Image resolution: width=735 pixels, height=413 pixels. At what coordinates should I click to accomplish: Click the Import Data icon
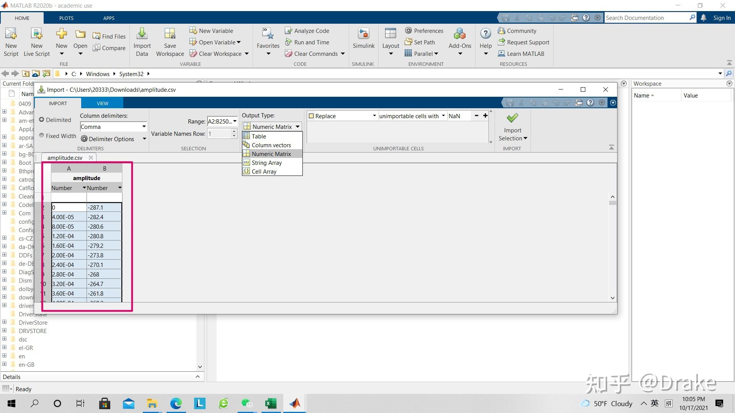pyautogui.click(x=142, y=34)
